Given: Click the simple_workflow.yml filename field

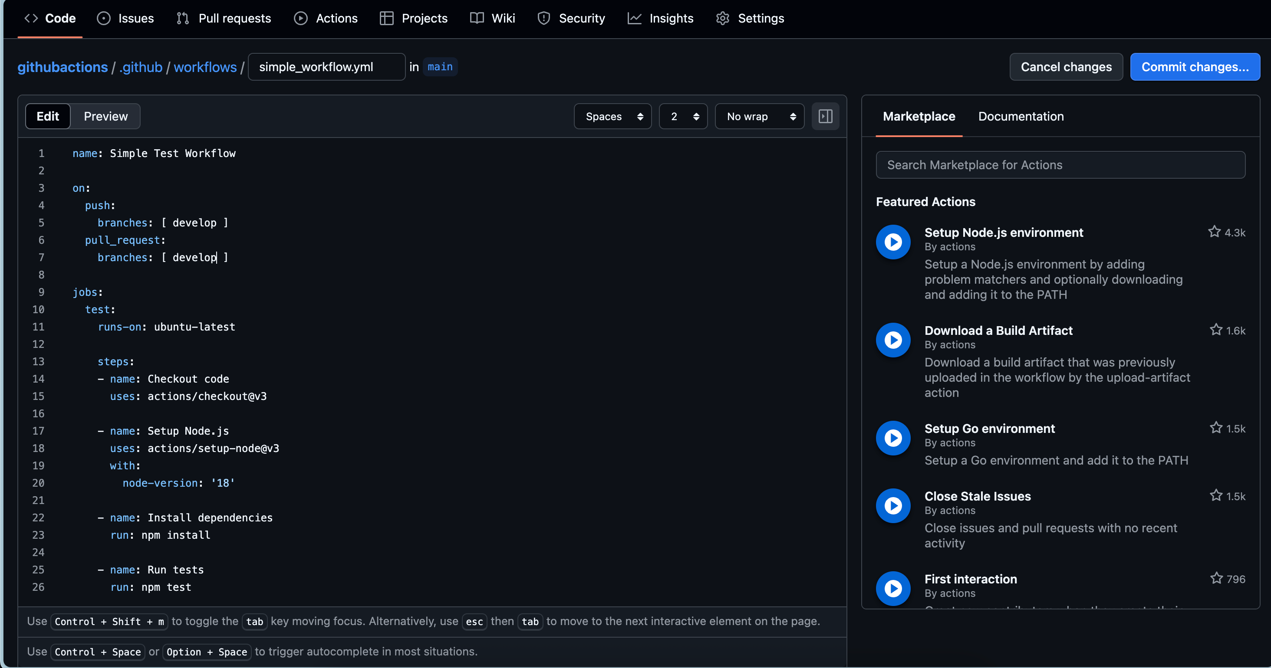Looking at the screenshot, I should pos(326,67).
